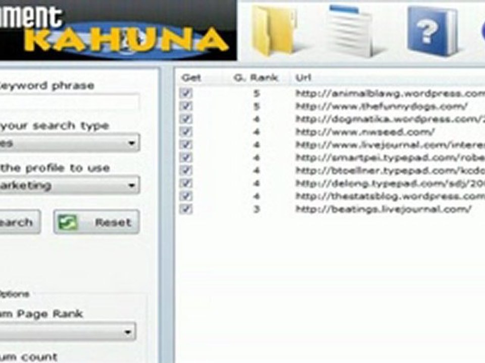Open the Page Rank dropdown

pos(68,332)
